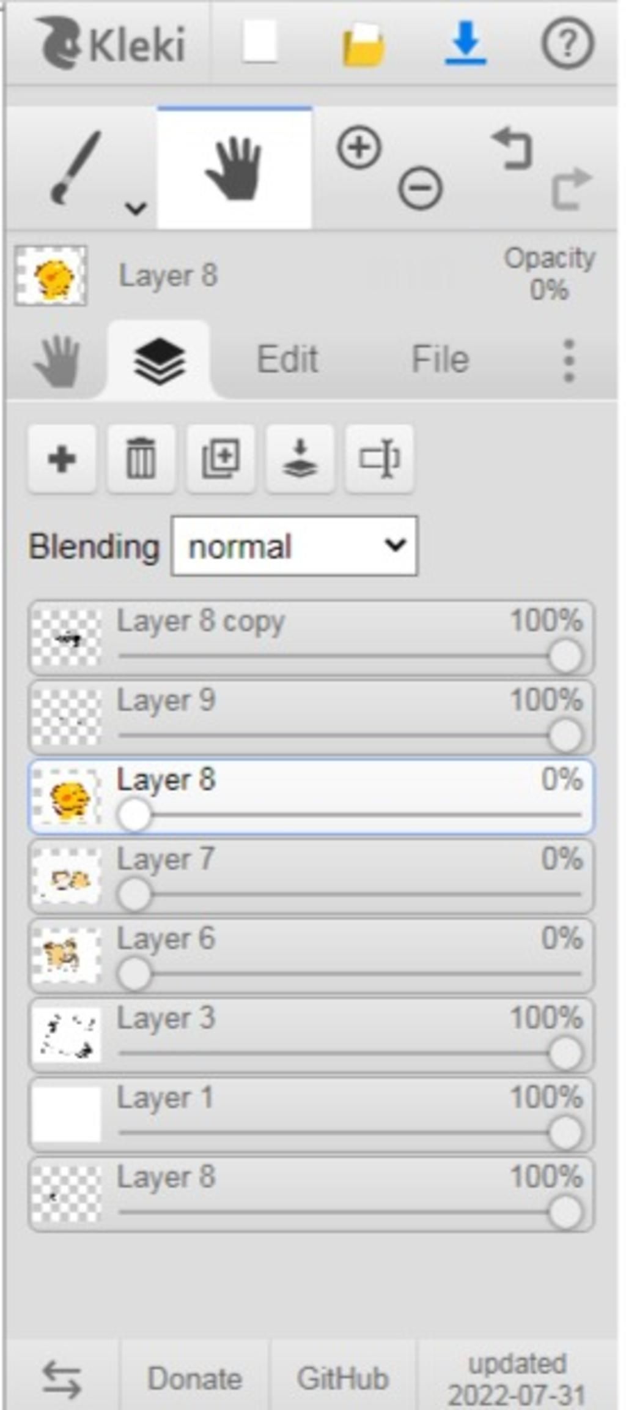Flip the panel side with arrows button
This screenshot has height=1410, width=626.
point(62,1379)
